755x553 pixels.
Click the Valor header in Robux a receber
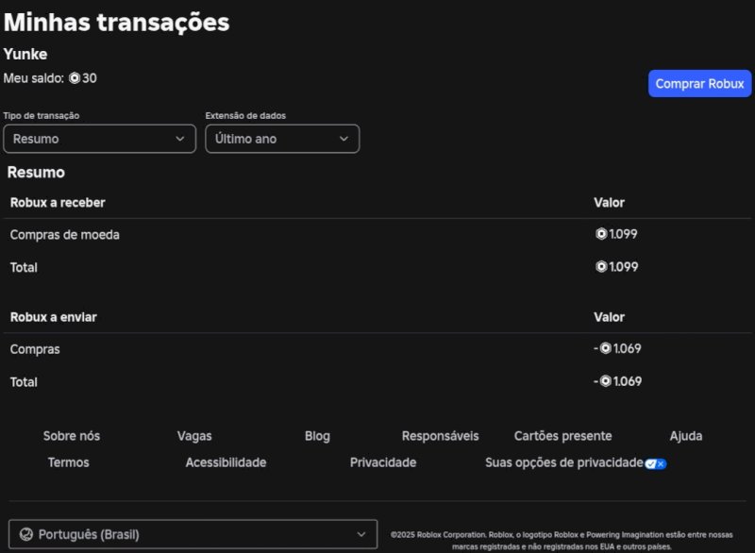point(609,203)
